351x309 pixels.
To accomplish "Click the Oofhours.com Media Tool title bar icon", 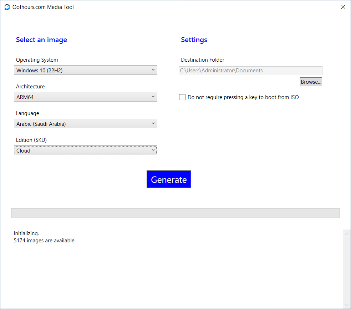I will 6,7.
